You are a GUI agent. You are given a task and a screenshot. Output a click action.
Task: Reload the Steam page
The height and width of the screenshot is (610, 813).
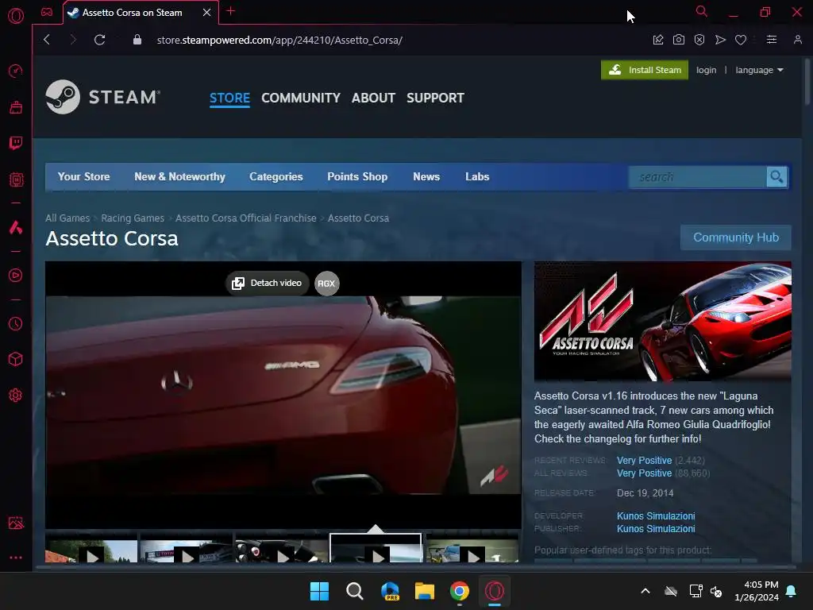pyautogui.click(x=99, y=40)
